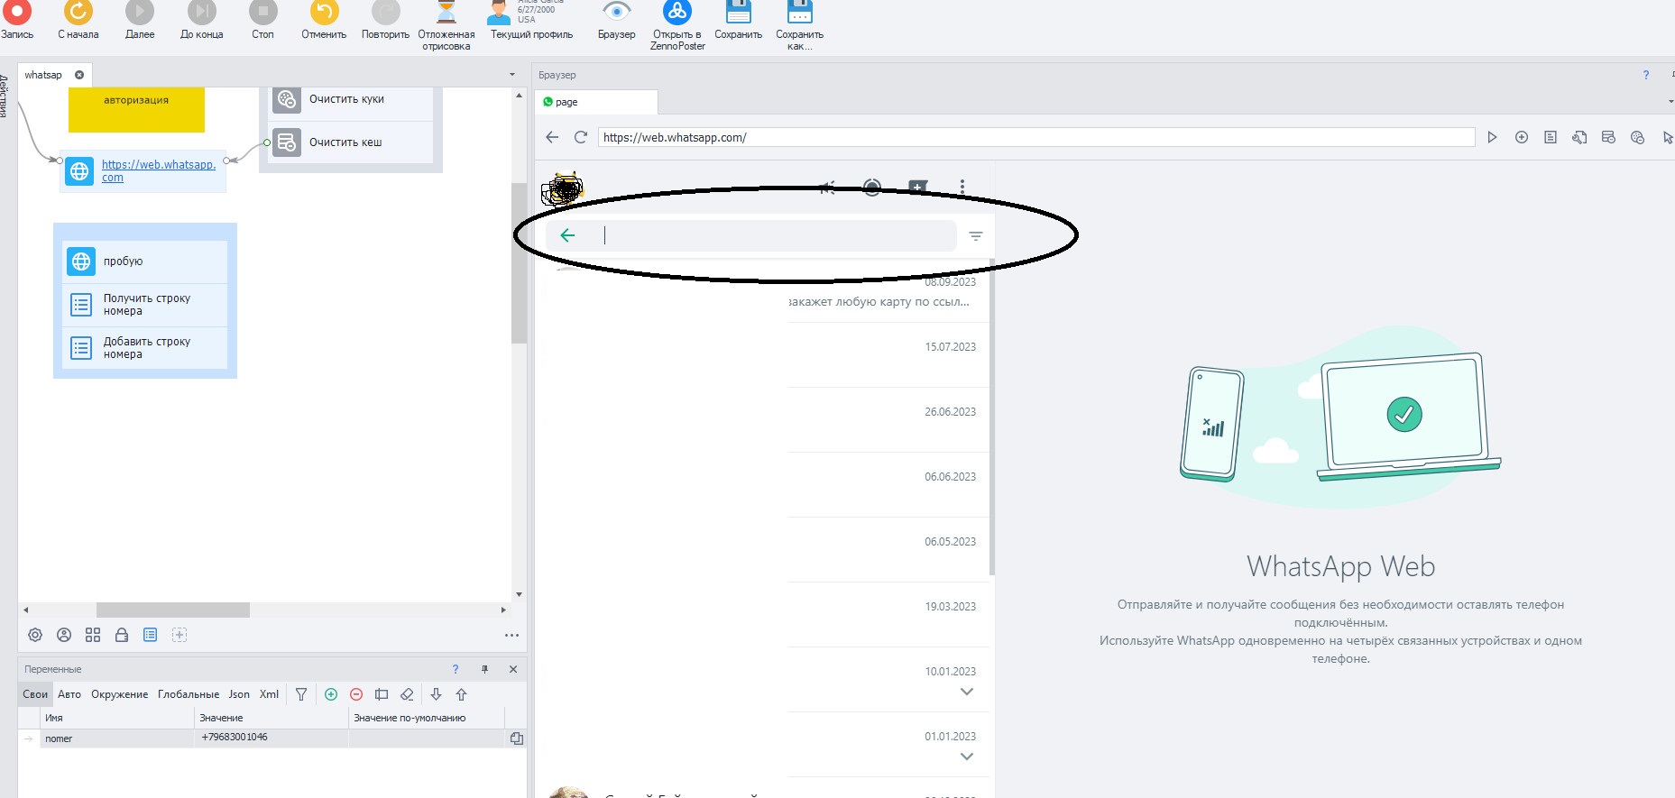Image resolution: width=1675 pixels, height=798 pixels.
Task: Switch to the whatsap project tab
Action: (43, 75)
